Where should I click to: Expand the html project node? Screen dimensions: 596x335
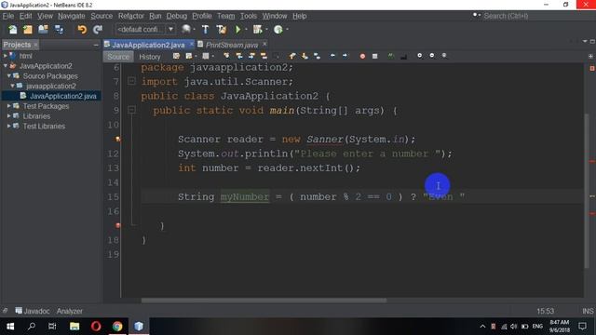point(6,56)
